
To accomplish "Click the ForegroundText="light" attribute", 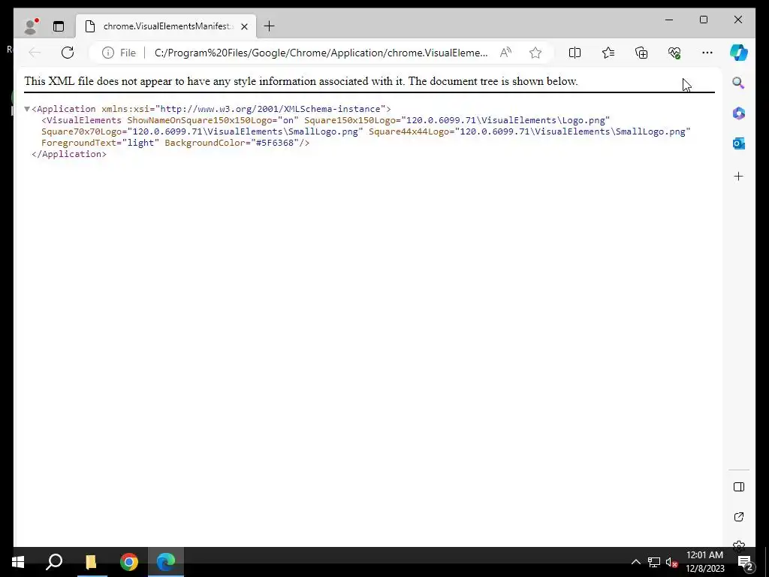I will pyautogui.click(x=100, y=143).
